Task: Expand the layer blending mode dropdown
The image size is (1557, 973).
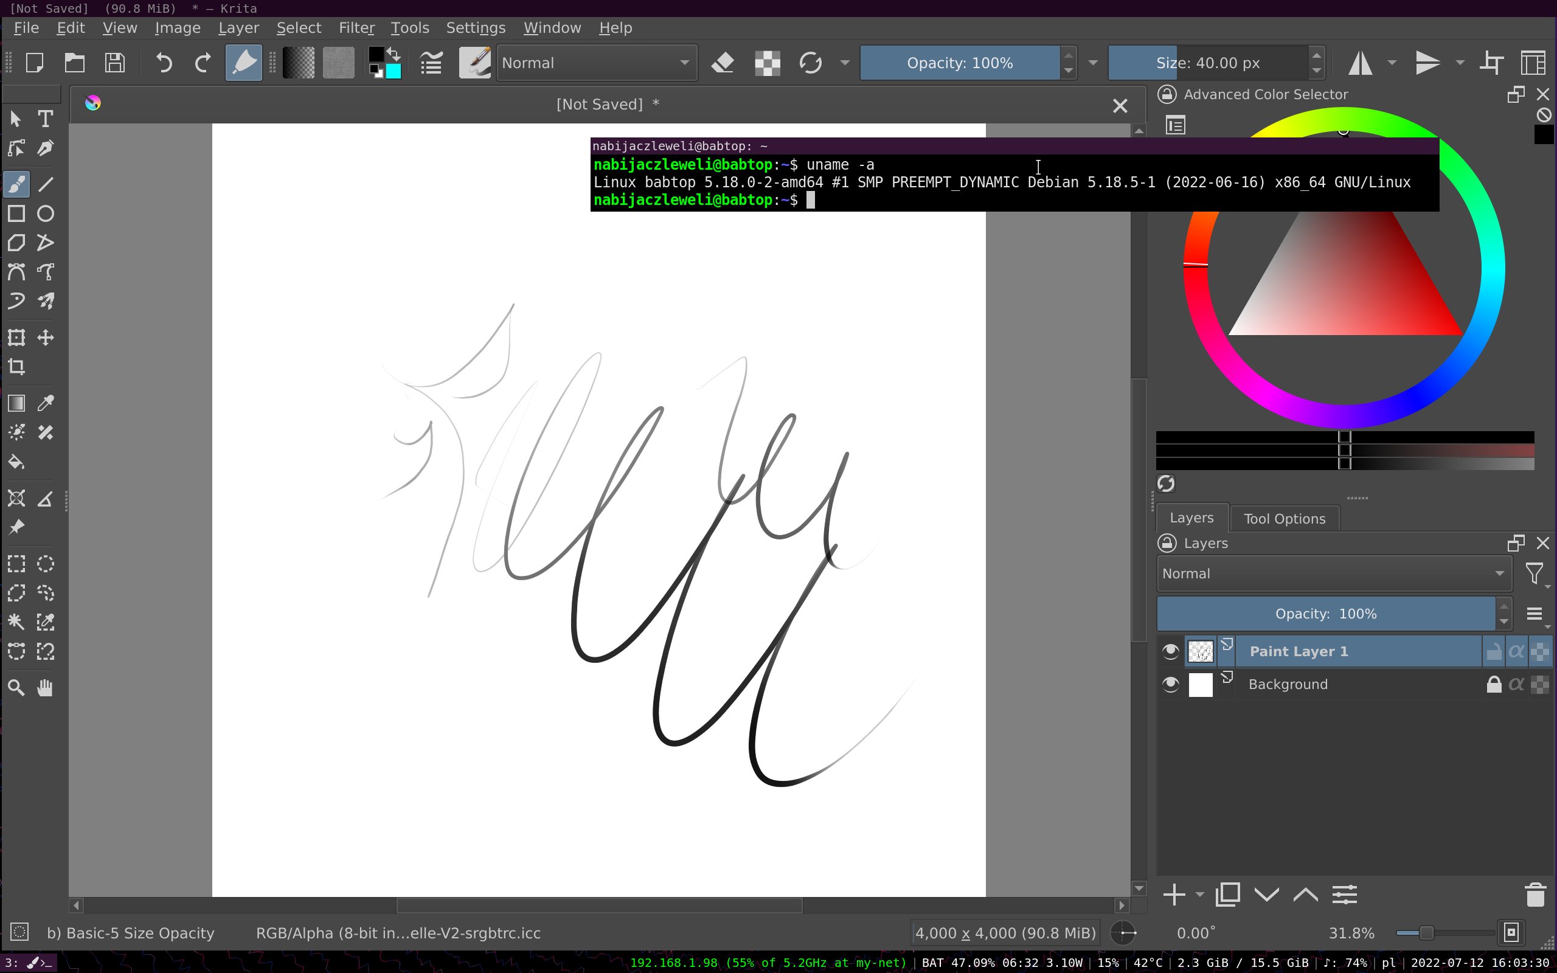Action: click(x=1333, y=573)
